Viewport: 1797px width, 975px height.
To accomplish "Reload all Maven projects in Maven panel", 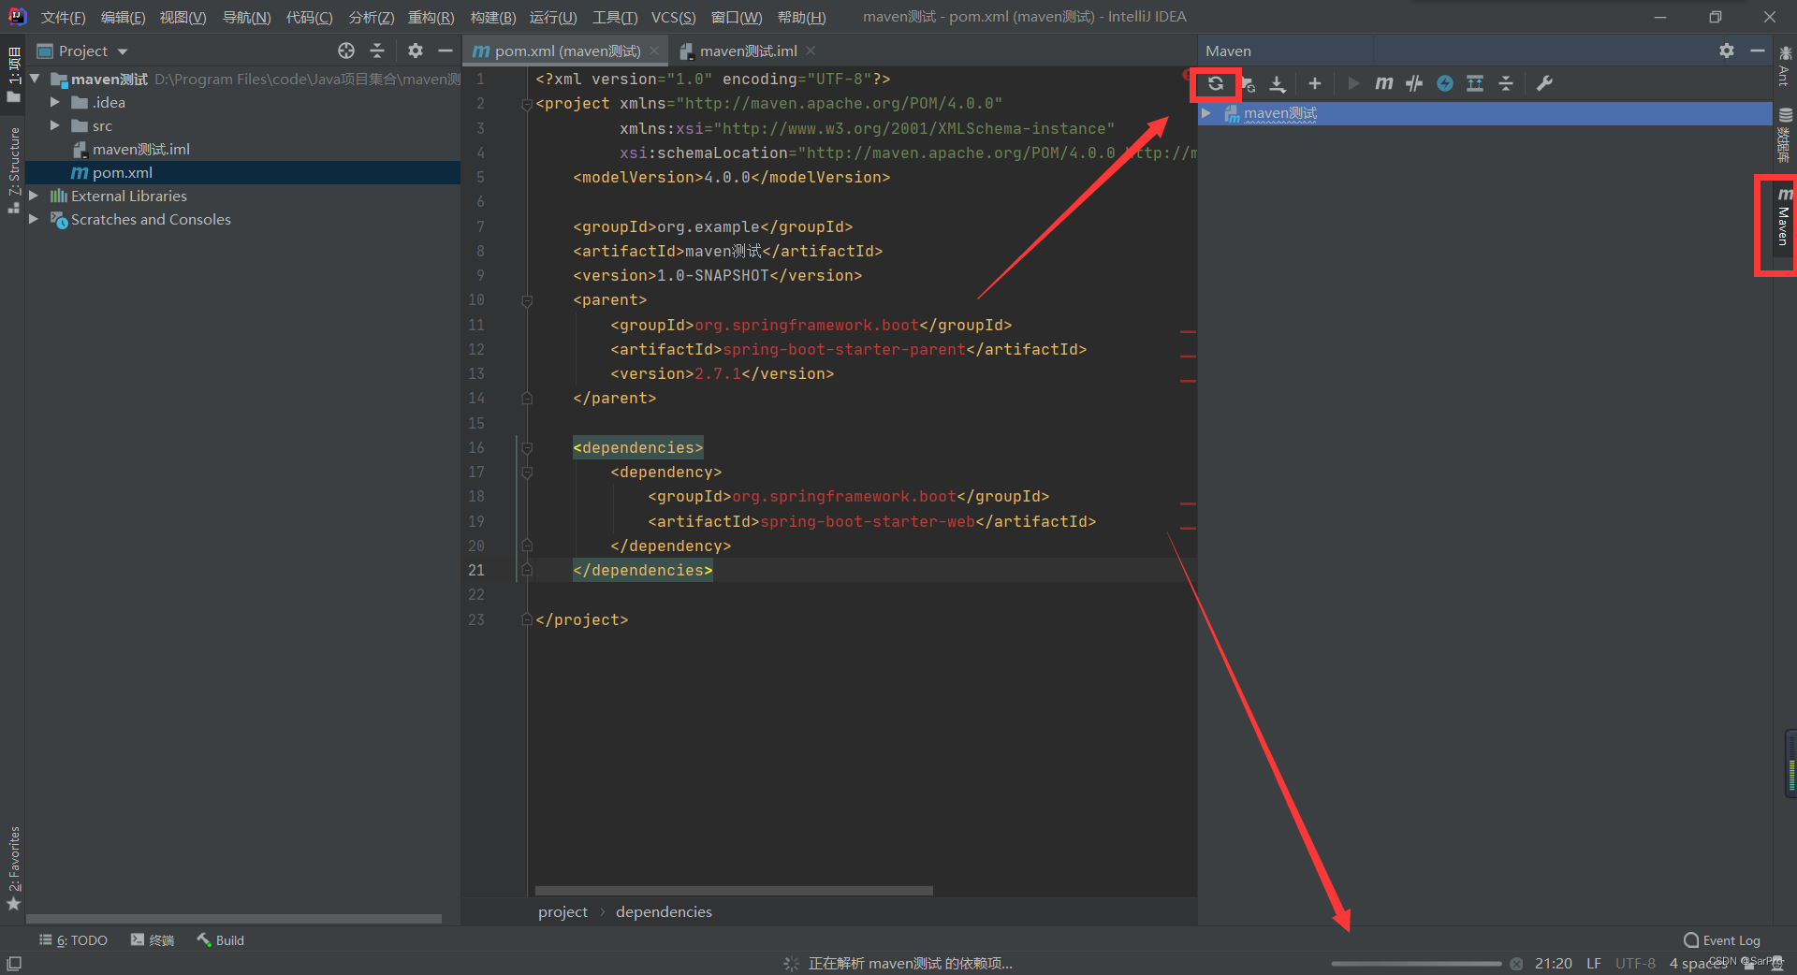I will click(1215, 83).
